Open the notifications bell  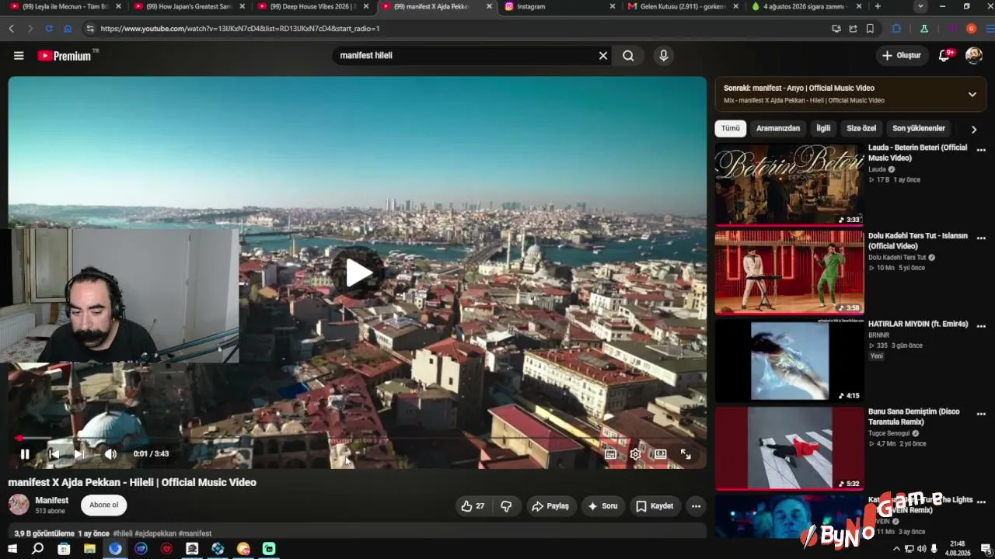[x=944, y=55]
